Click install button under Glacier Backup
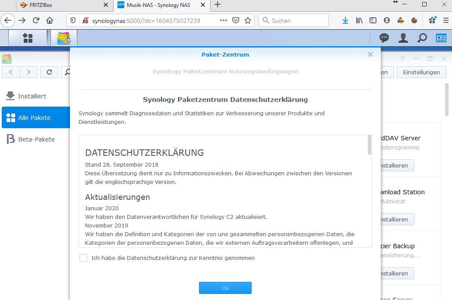The image size is (452, 300). (397, 273)
